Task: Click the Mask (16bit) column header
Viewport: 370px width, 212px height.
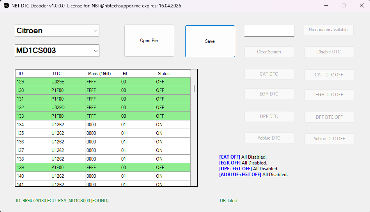Action: [102, 74]
